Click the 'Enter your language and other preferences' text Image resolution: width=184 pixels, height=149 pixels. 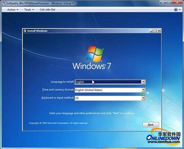click(x=92, y=113)
